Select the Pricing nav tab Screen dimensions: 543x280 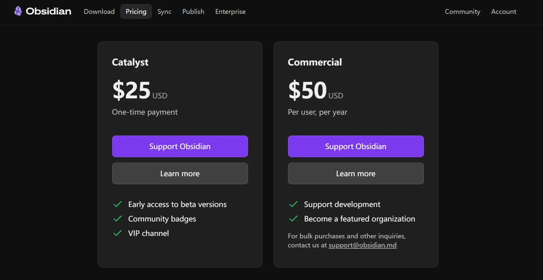tap(136, 11)
